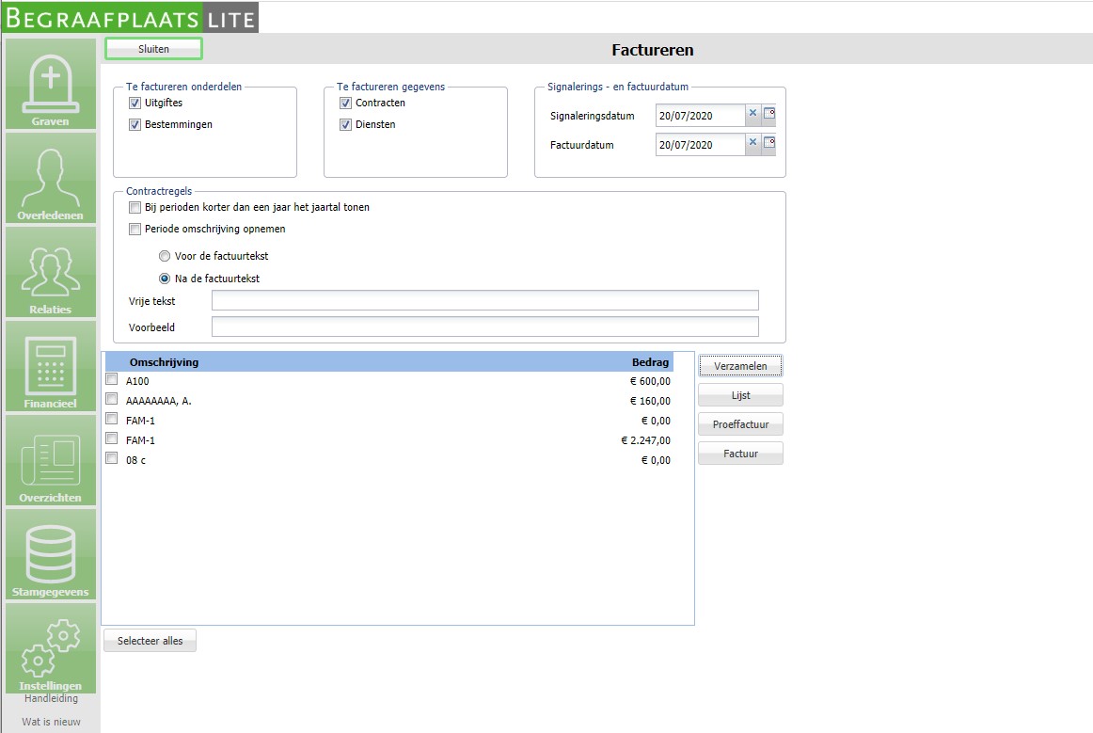Open the Overledenen sidebar icon
This screenshot has width=1093, height=733.
[x=50, y=178]
